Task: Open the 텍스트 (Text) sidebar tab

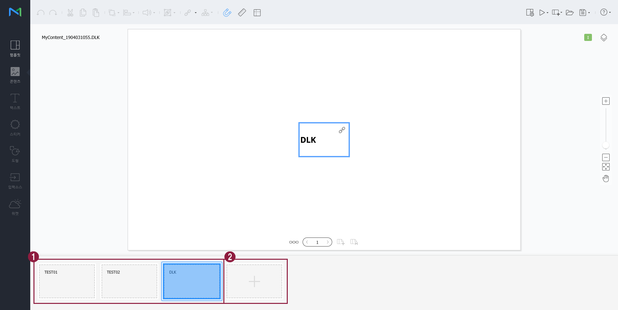Action: click(15, 101)
